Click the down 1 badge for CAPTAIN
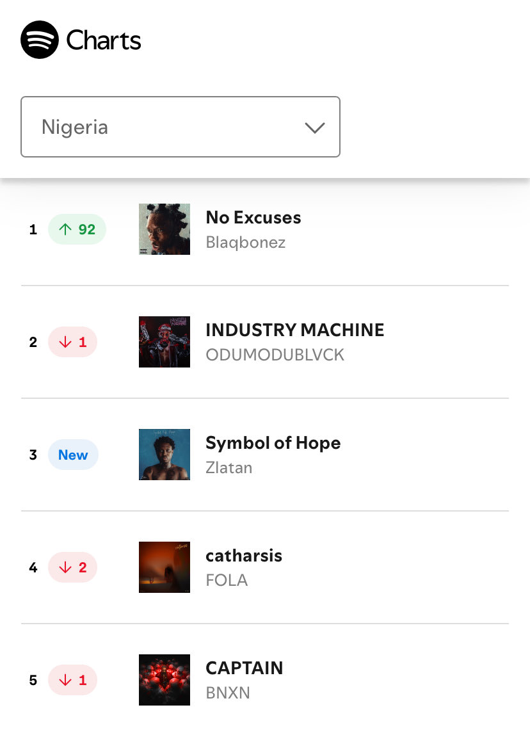 pos(72,680)
